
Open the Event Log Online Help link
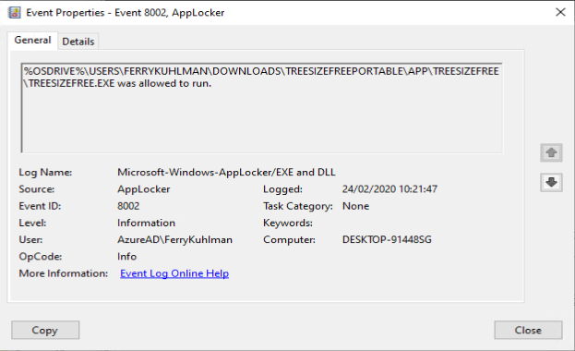pyautogui.click(x=174, y=273)
